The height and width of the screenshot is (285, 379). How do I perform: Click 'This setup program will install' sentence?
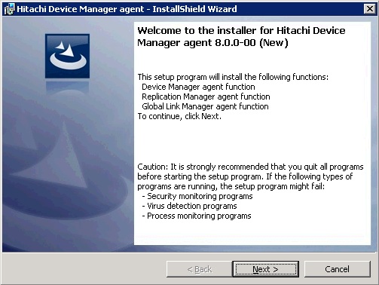pyautogui.click(x=233, y=77)
